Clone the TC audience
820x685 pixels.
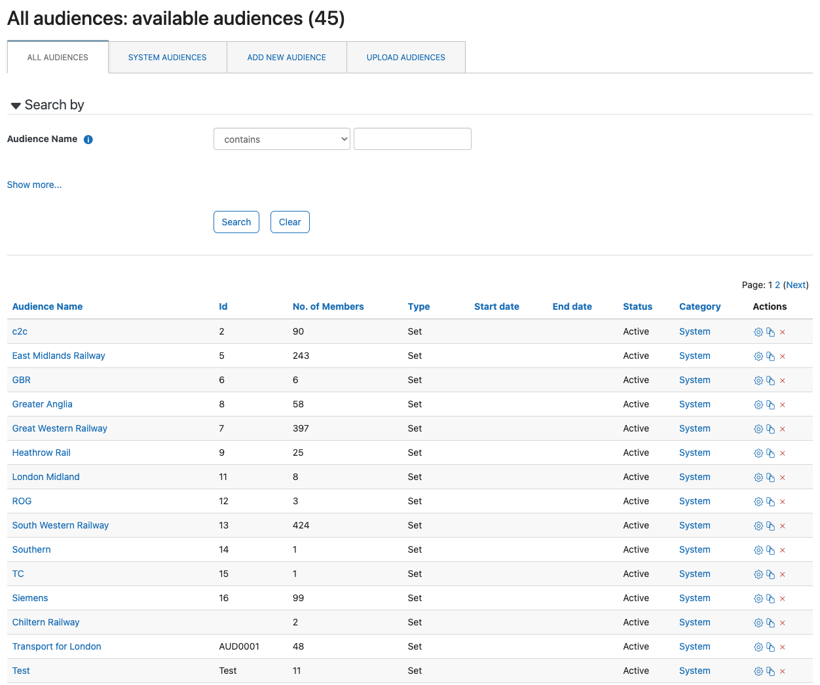771,574
